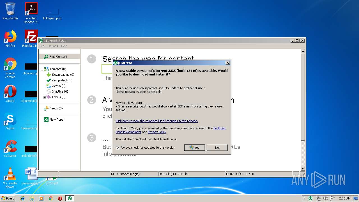Open Privacy Policy link
Image resolution: width=359 pixels, height=202 pixels.
coord(157,132)
